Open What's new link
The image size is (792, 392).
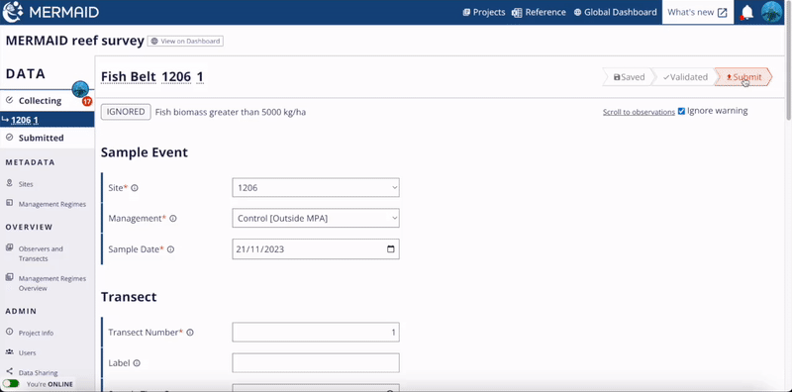click(698, 12)
